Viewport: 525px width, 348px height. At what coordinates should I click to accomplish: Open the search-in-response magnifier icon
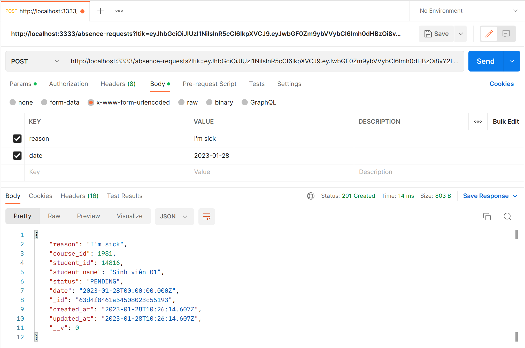click(x=507, y=216)
